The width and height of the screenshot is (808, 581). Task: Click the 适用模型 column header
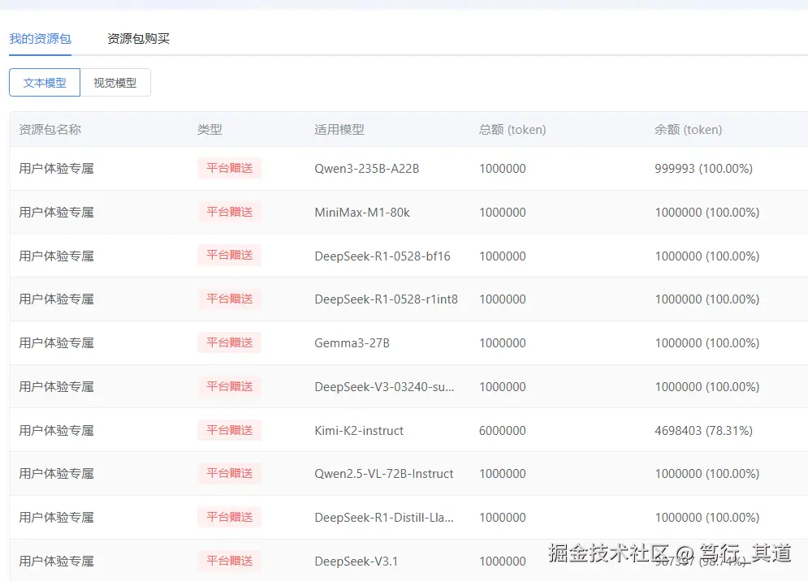(339, 129)
